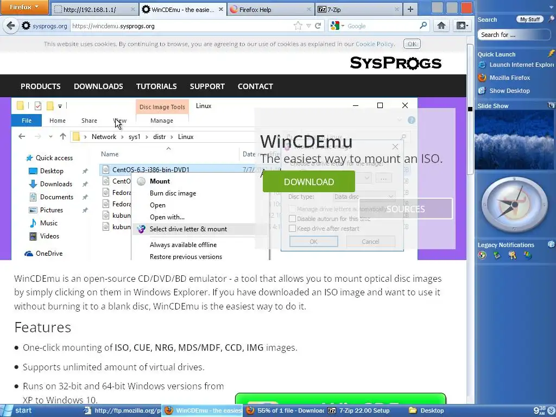Viewport: 556px width, 417px height.
Task: Open the Google search engine selector
Action: click(x=337, y=26)
